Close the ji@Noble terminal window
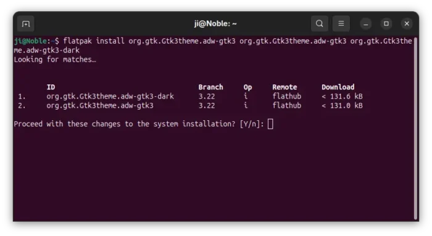The height and width of the screenshot is (236, 432). tap(407, 24)
